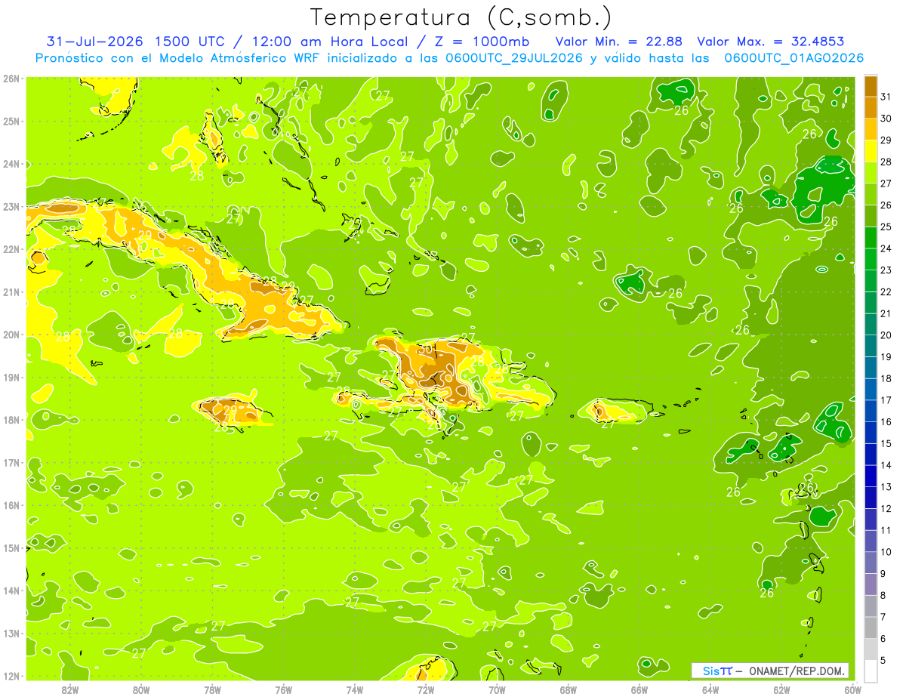
Task: Click the 21N latitude axis label
Action: tap(11, 291)
